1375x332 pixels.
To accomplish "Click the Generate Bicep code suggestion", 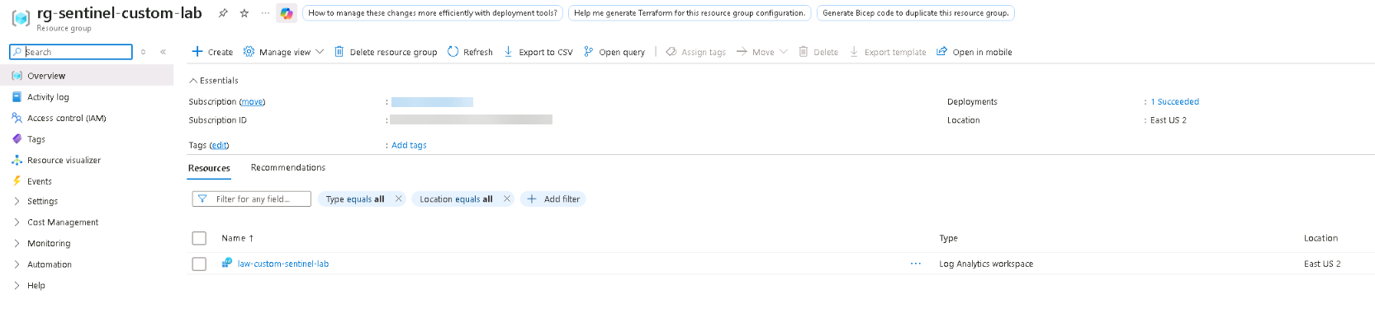I will [x=915, y=13].
